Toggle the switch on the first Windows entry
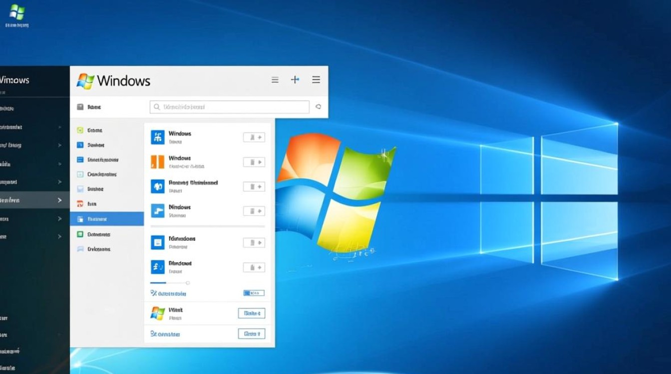 pos(254,137)
